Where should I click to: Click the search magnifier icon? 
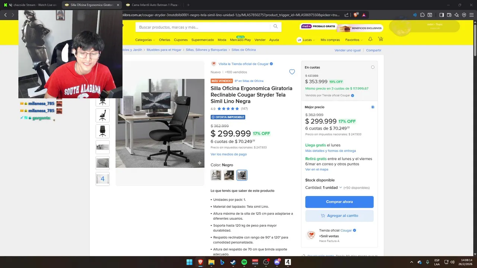point(275,26)
